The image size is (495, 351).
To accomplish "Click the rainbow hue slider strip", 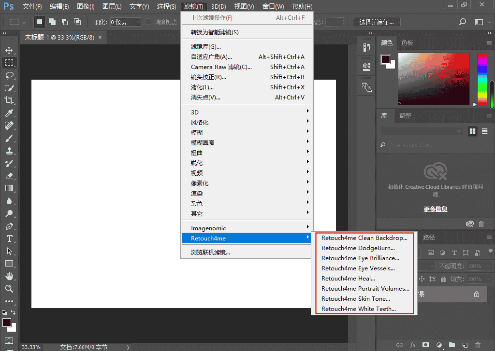I will pos(482,79).
